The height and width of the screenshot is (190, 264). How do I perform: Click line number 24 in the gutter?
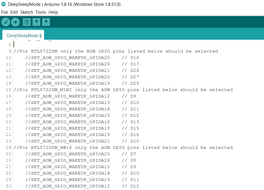pyautogui.click(x=8, y=147)
